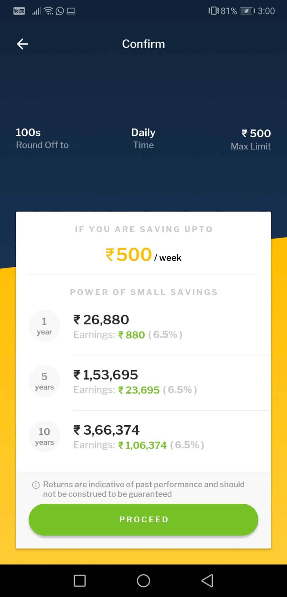This screenshot has height=597, width=287.
Task: Select the '100s' Round Off setting
Action: [x=42, y=138]
